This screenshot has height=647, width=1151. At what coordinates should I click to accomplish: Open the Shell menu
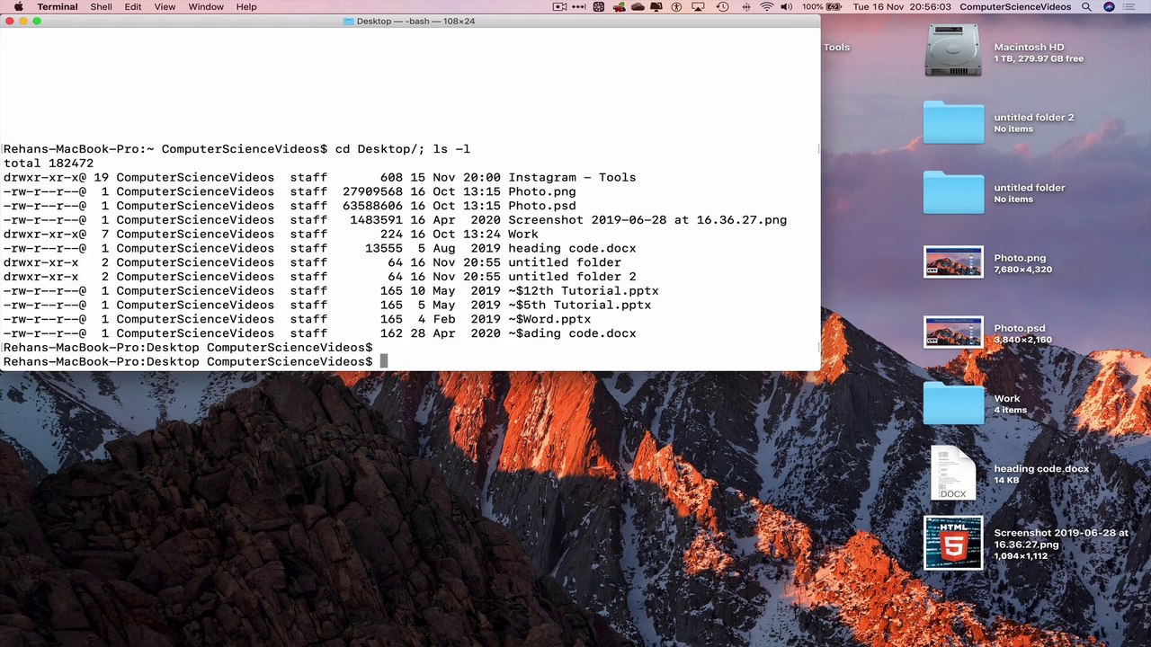pos(102,6)
